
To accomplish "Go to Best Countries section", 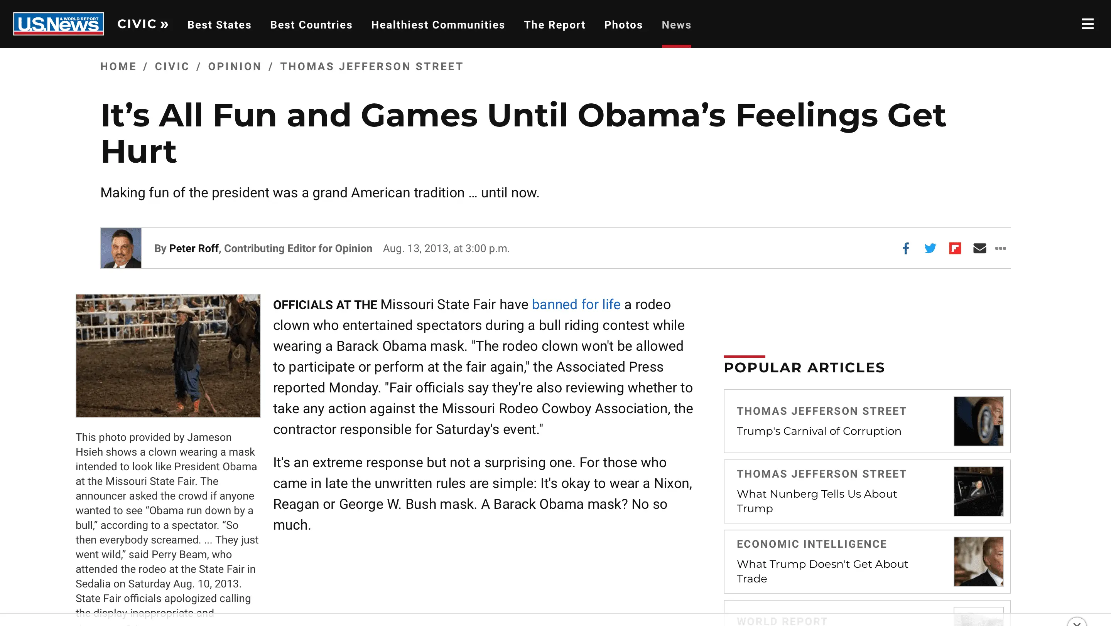I will pyautogui.click(x=311, y=25).
